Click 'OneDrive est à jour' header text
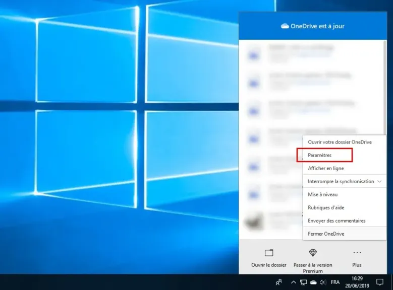 [x=317, y=26]
